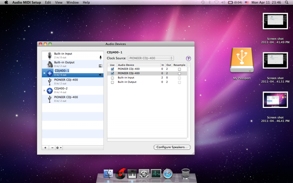The height and width of the screenshot is (183, 293).
Task: Expand the CDJ400-1 aggregate device
Action: [45, 73]
